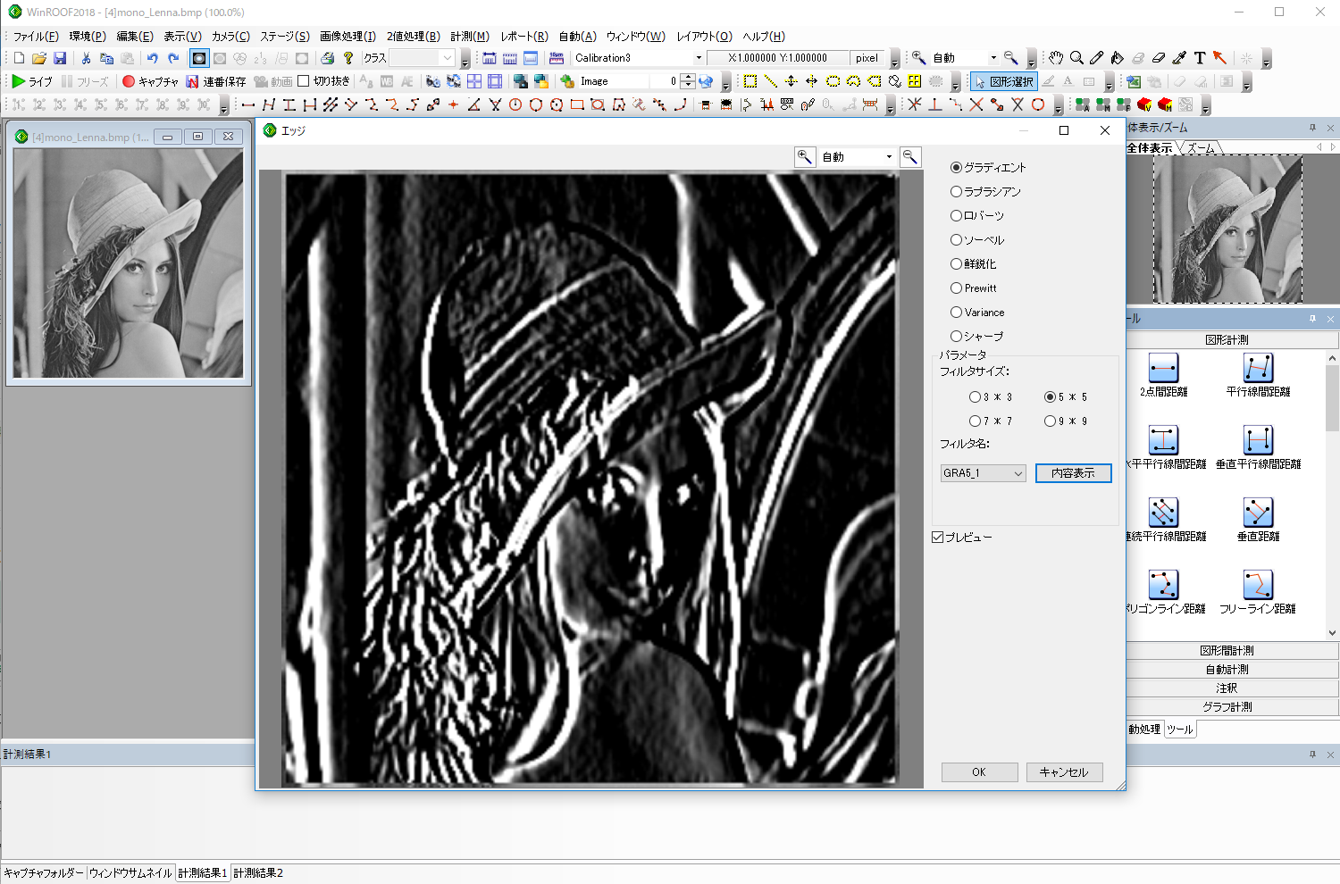1340x884 pixels.
Task: Open the 自動 zoom dropdown in Edge dialog
Action: [x=889, y=157]
